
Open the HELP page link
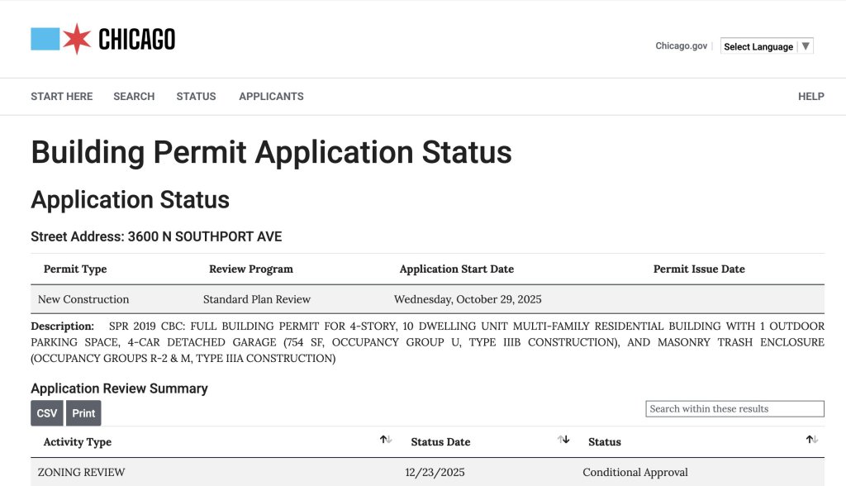[x=810, y=97]
